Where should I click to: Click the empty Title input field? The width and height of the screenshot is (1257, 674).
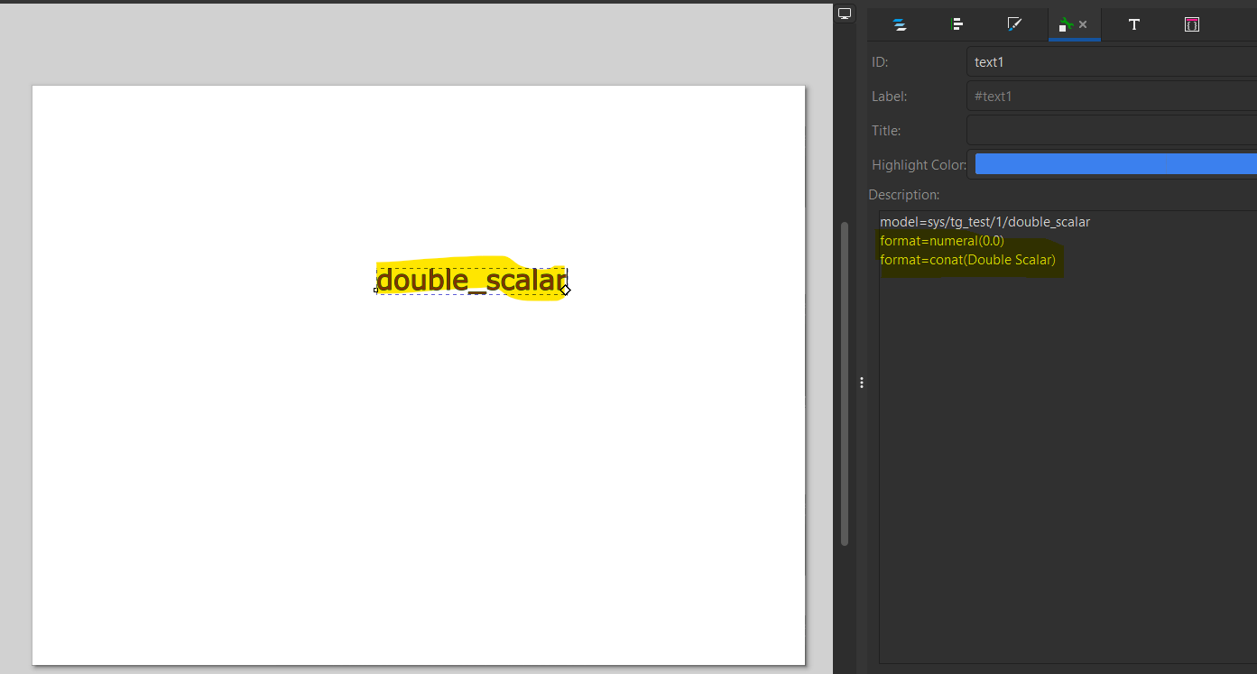[x=1112, y=130]
